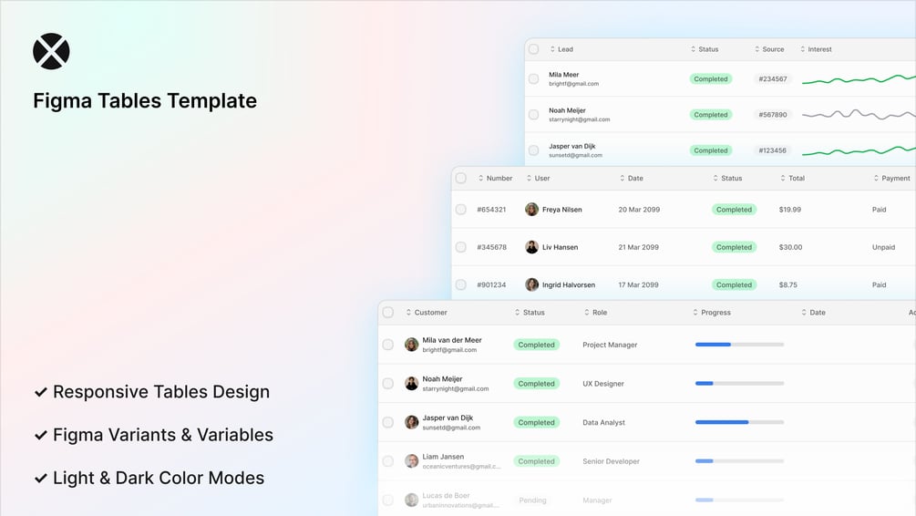Click the Pending status in Lucas de Boer row
Image resolution: width=916 pixels, height=516 pixels.
tap(533, 501)
